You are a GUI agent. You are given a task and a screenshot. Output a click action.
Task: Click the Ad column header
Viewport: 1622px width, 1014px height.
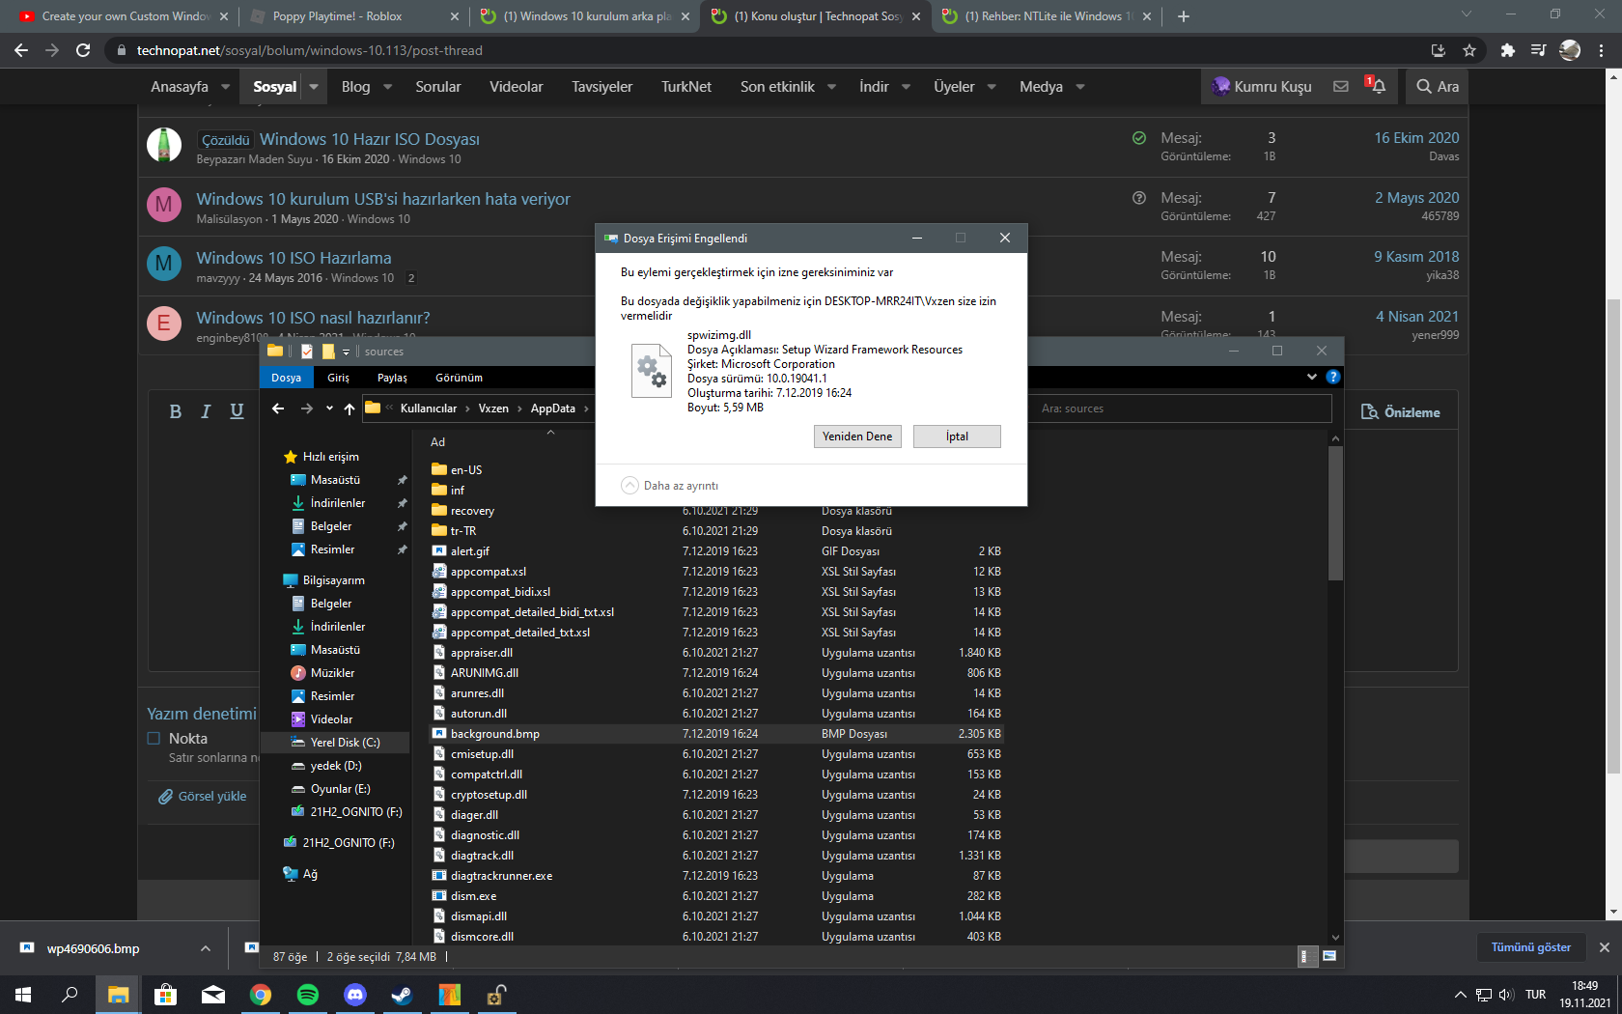pos(437,442)
